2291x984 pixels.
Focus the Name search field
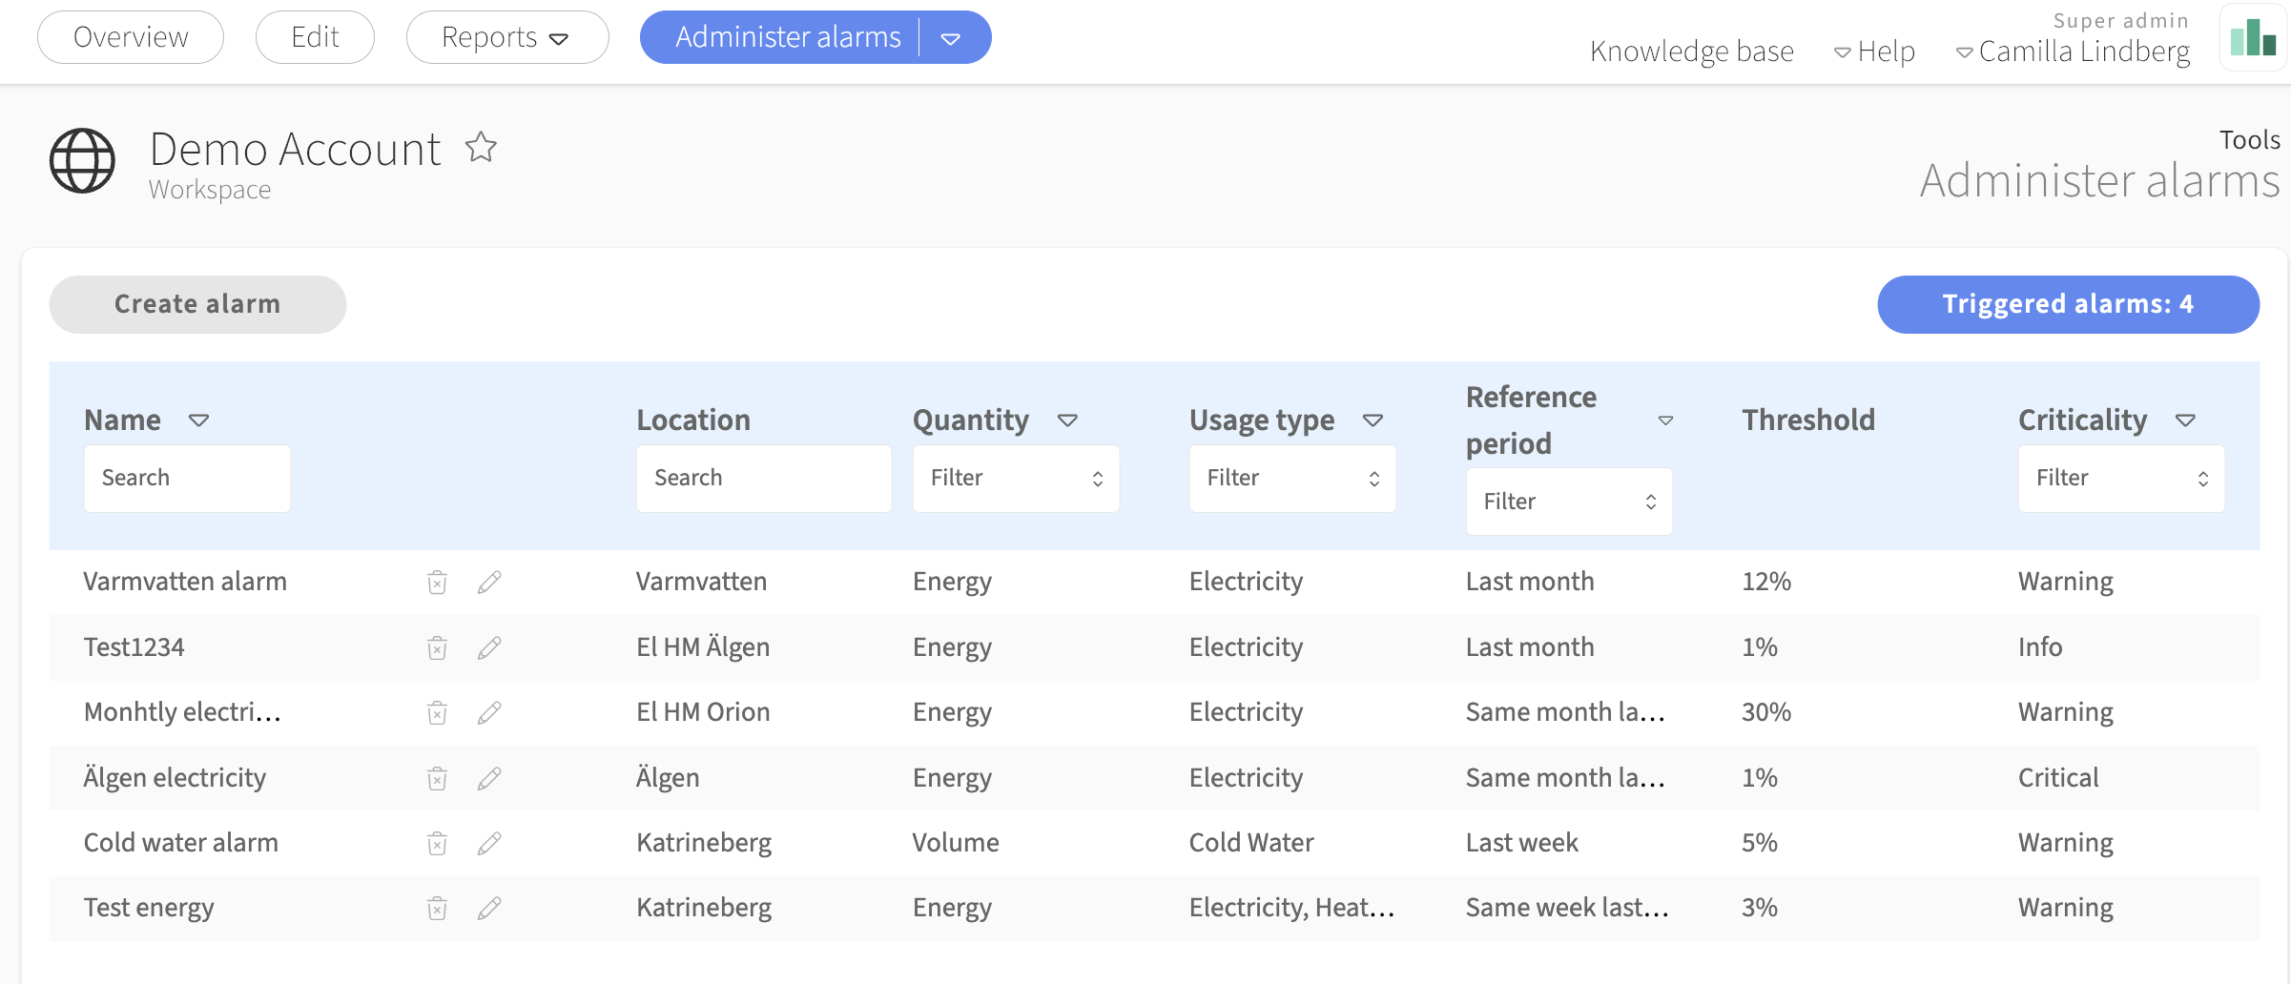pyautogui.click(x=187, y=479)
